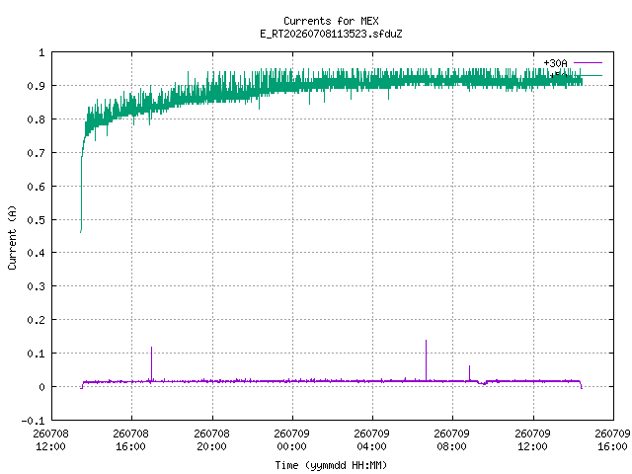Click the green line sample in the legend
This screenshot has width=632, height=474.
pyautogui.click(x=592, y=75)
